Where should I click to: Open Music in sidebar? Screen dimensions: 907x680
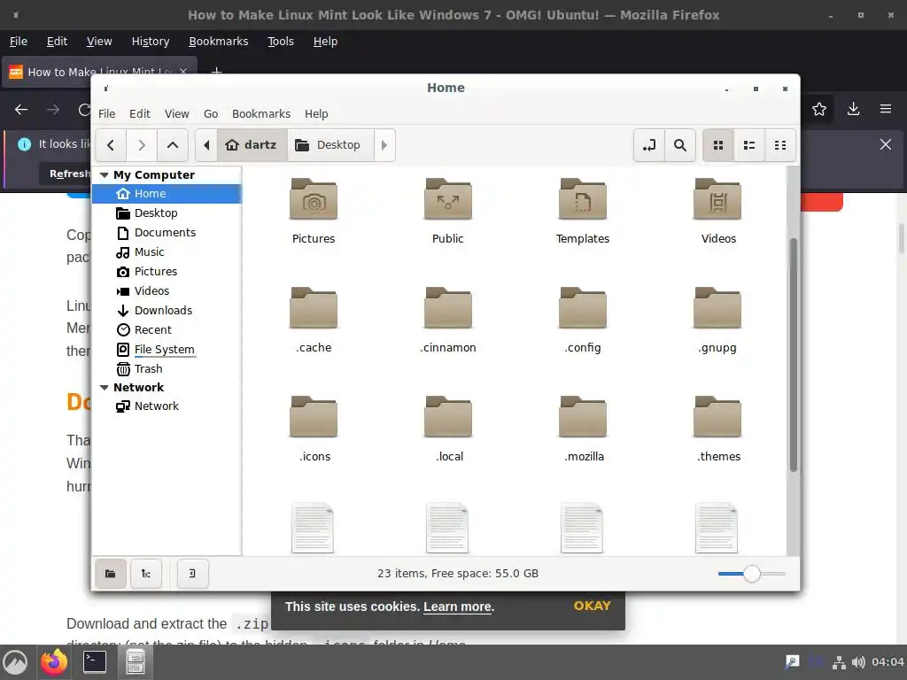[167, 252]
